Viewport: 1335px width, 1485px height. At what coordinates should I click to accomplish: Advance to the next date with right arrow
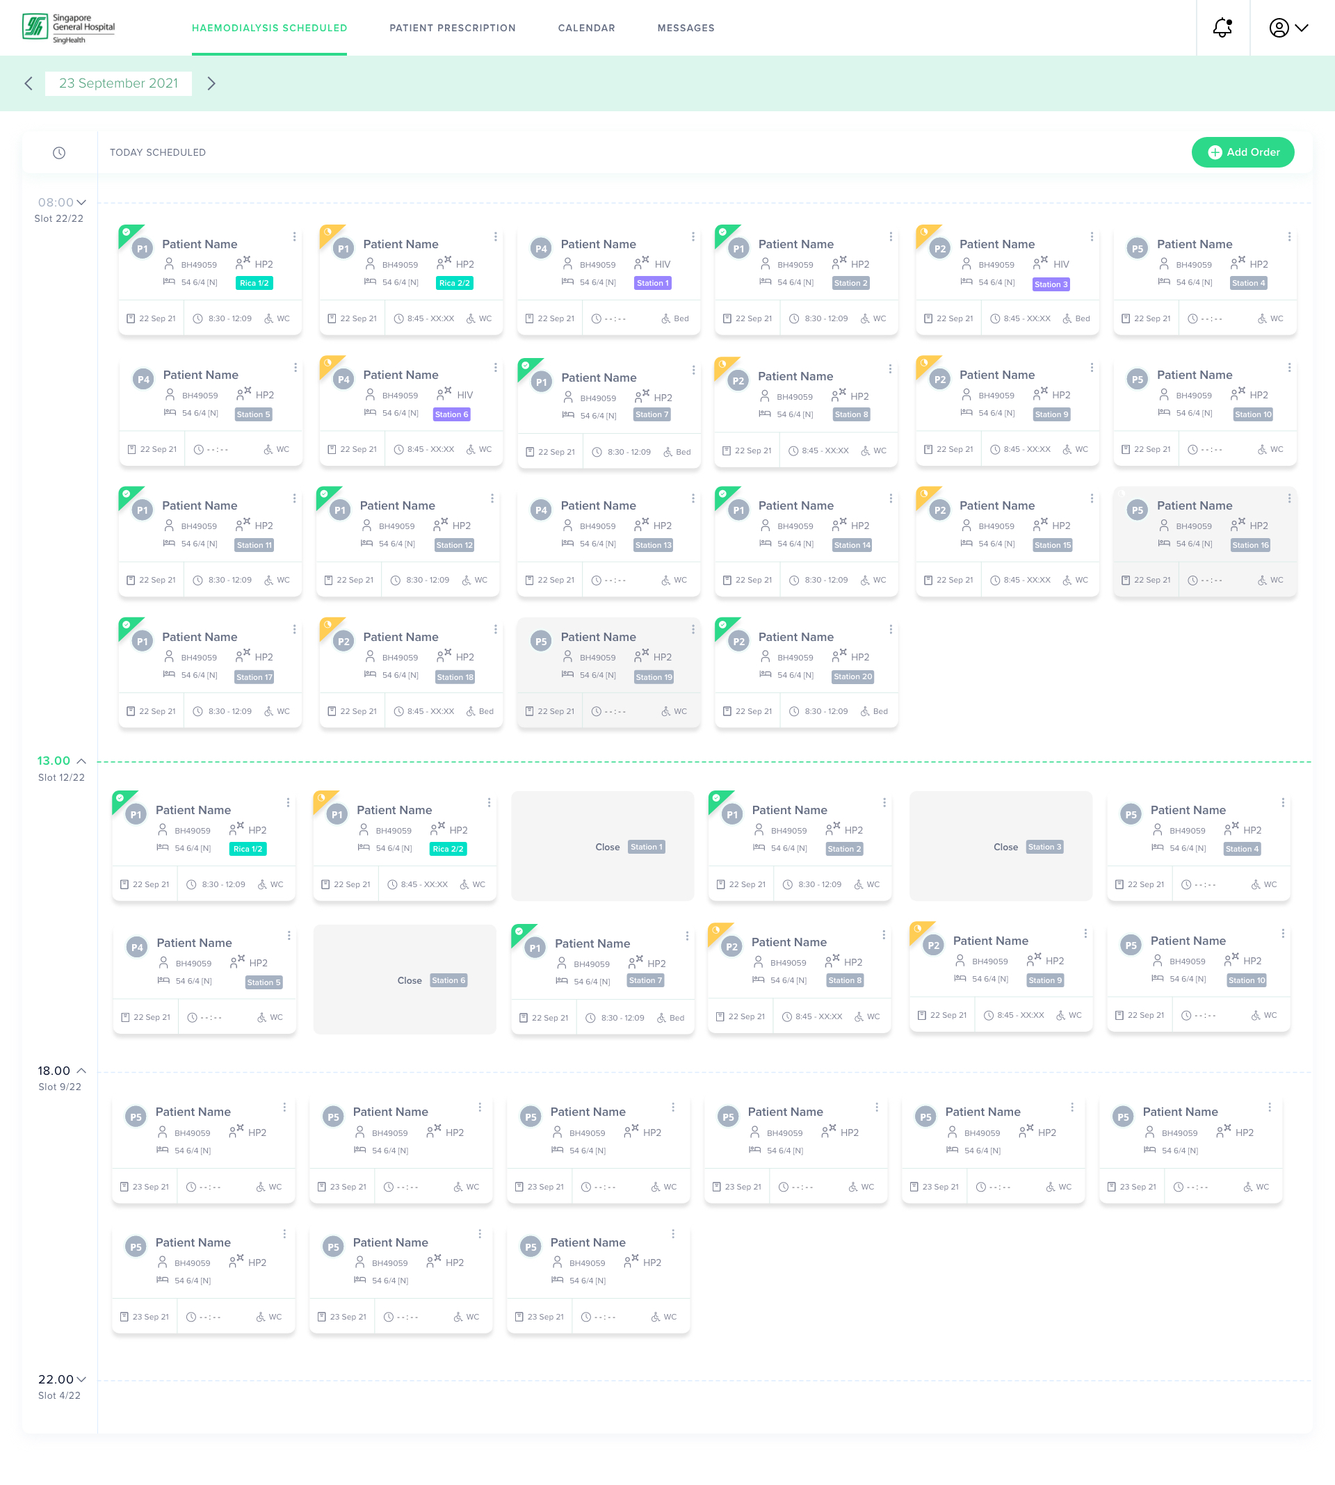tap(211, 83)
